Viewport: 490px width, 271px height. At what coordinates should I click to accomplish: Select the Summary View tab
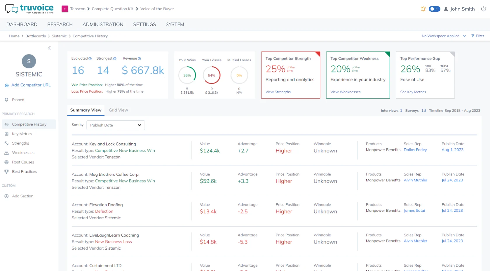coord(86,110)
